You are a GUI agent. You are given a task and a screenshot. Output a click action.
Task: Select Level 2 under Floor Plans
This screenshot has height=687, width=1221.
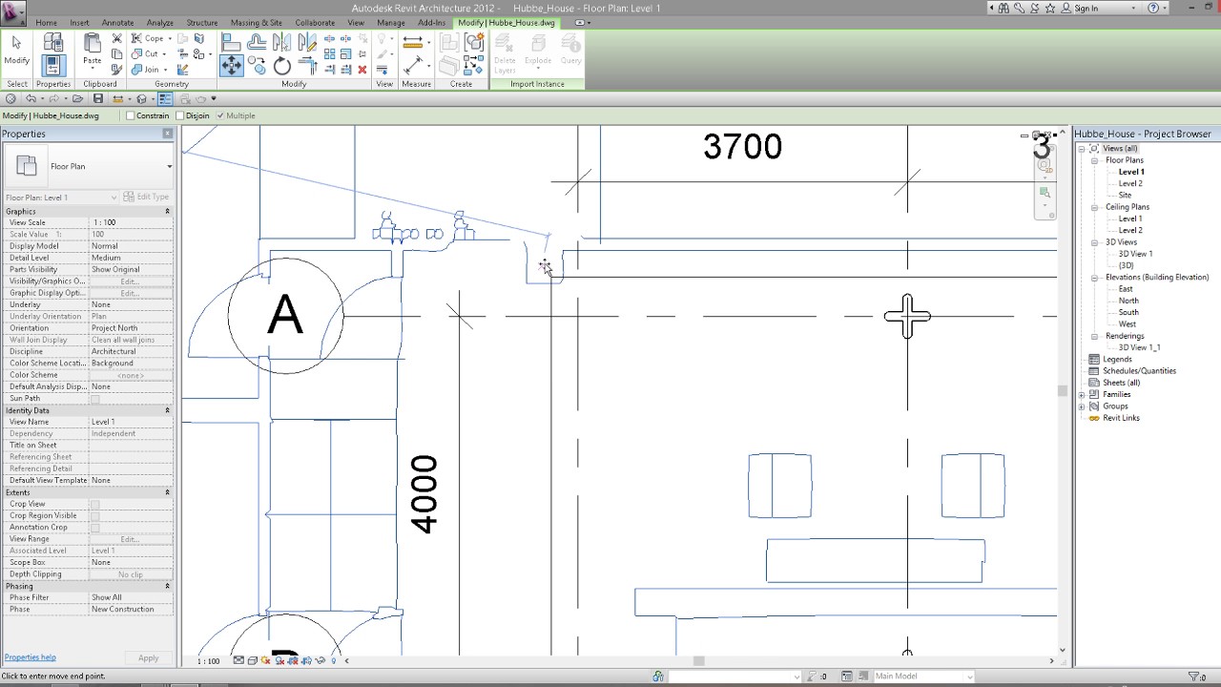pos(1129,183)
